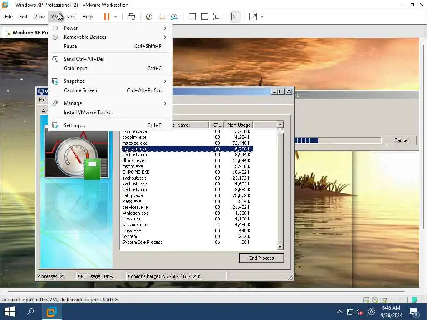
Task: Sort processes by the CPU column header
Action: [217, 125]
